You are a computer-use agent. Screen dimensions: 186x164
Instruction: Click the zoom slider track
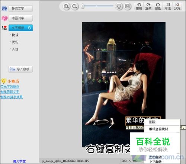[x=99, y=6]
